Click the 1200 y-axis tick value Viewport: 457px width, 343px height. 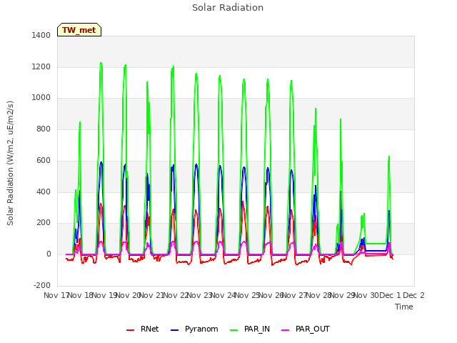point(41,66)
